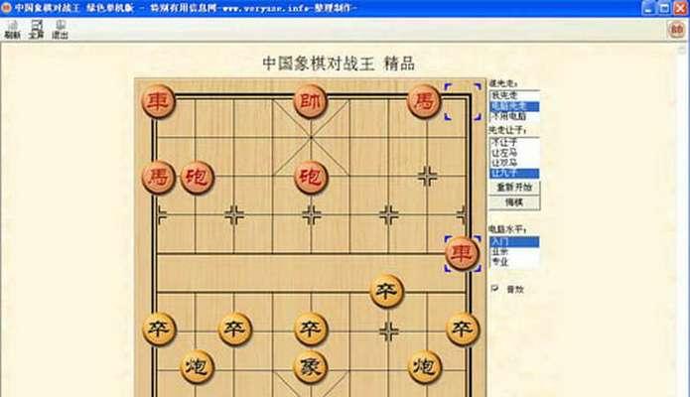Click the 退出 exit toolbar icon

click(x=61, y=29)
